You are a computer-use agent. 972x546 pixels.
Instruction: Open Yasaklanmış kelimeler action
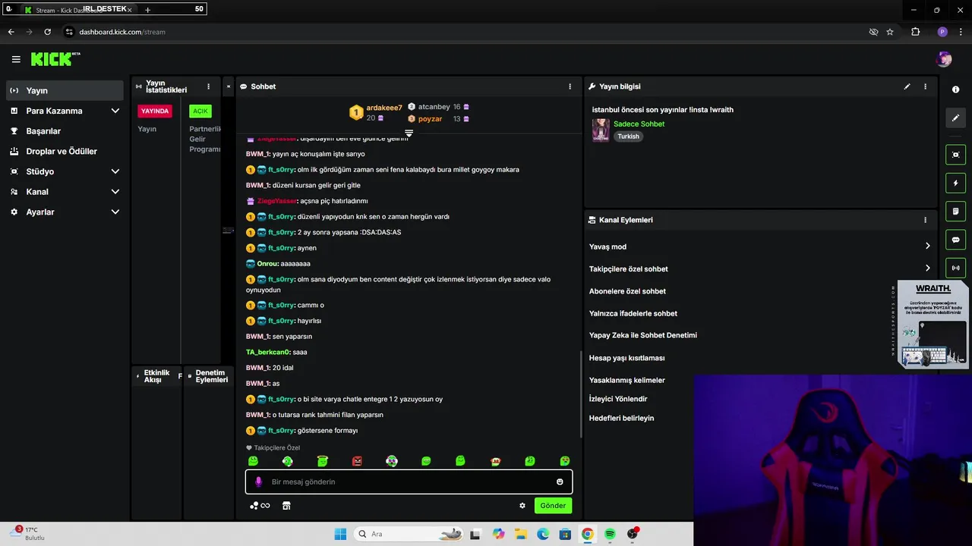(x=627, y=380)
